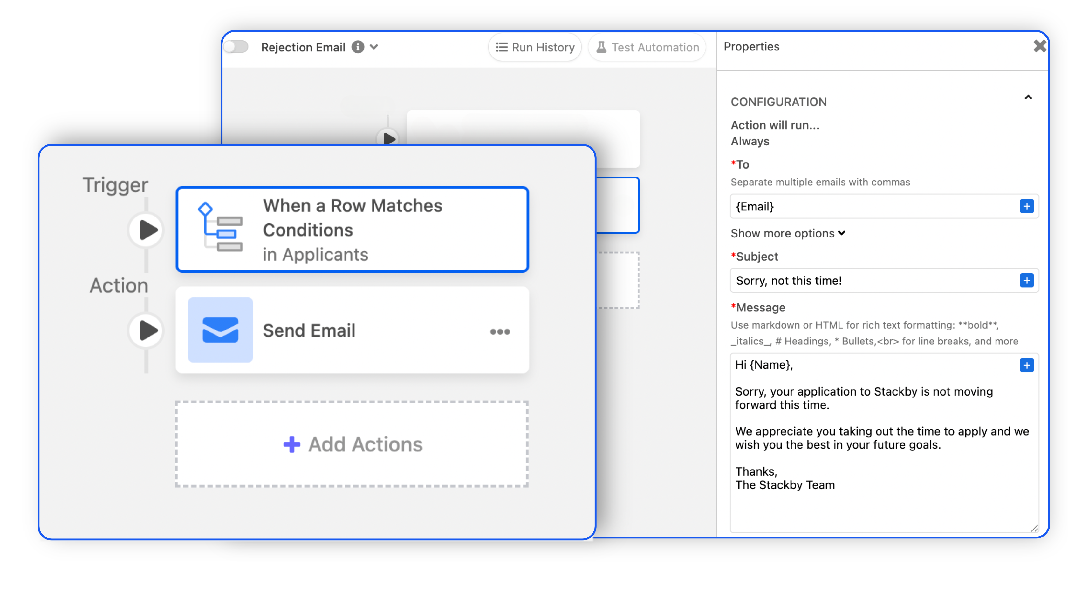The image size is (1068, 600).
Task: Click the blue envelope Send Email icon
Action: [220, 330]
